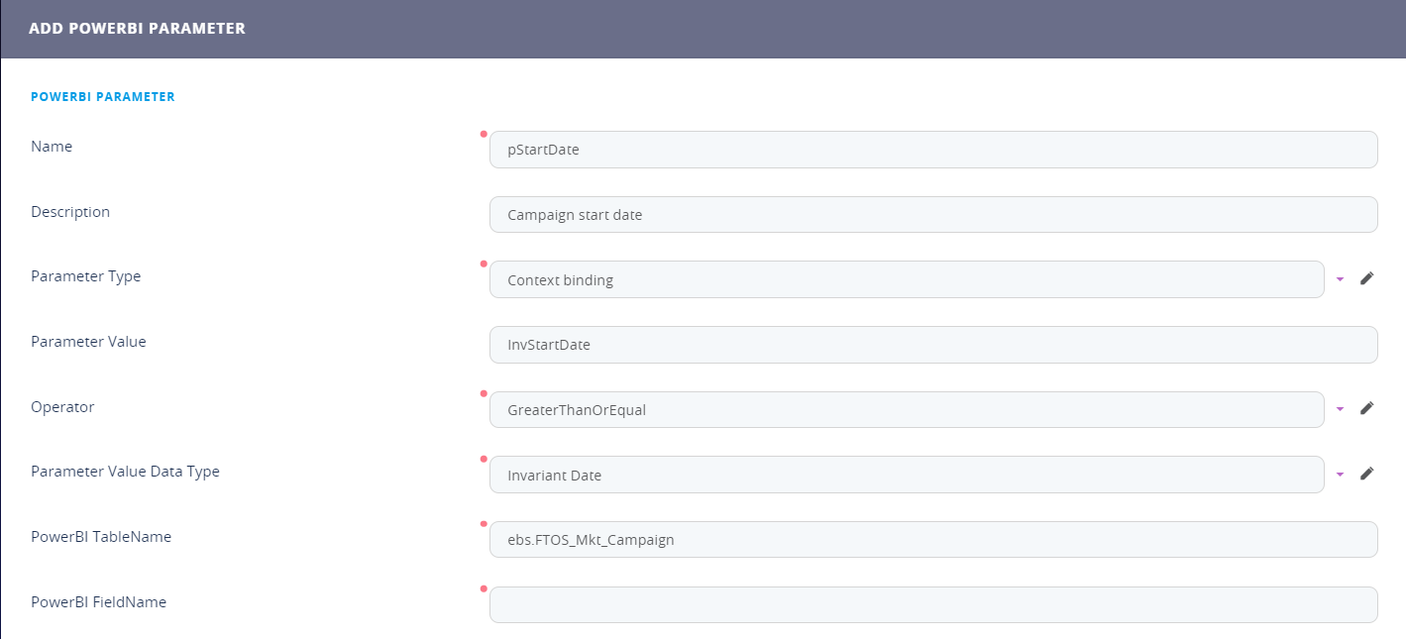Image resolution: width=1406 pixels, height=639 pixels.
Task: Click the PowerBI TableName input box
Action: tap(932, 540)
